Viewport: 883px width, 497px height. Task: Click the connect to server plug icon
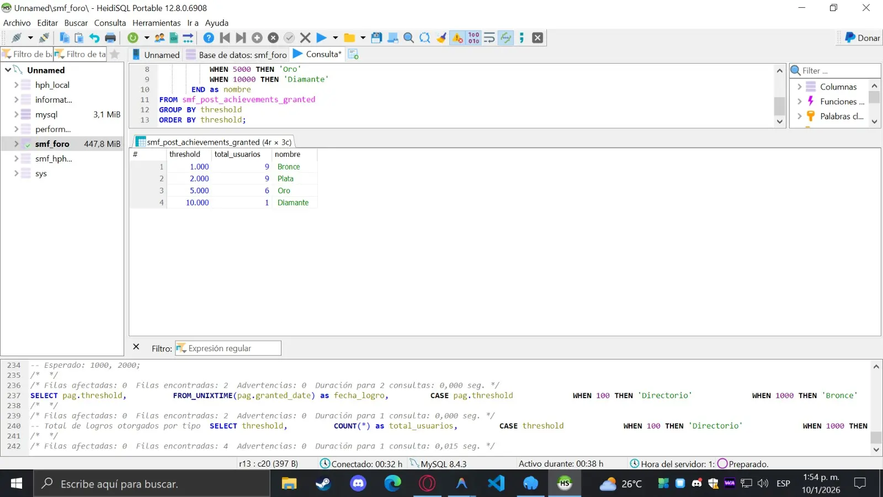[x=17, y=38]
